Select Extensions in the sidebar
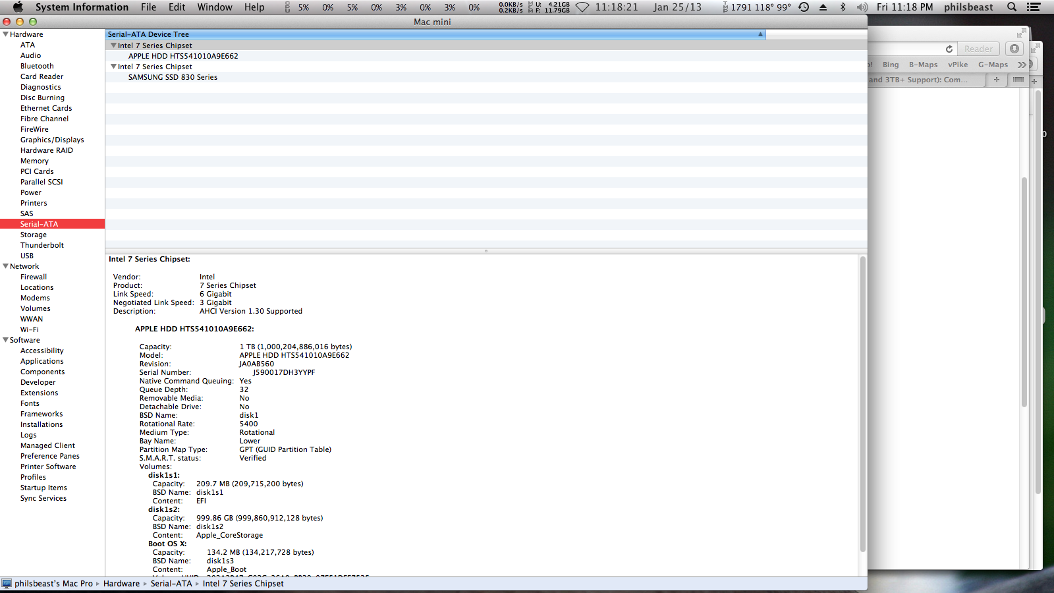Viewport: 1054px width, 593px height. 39,393
